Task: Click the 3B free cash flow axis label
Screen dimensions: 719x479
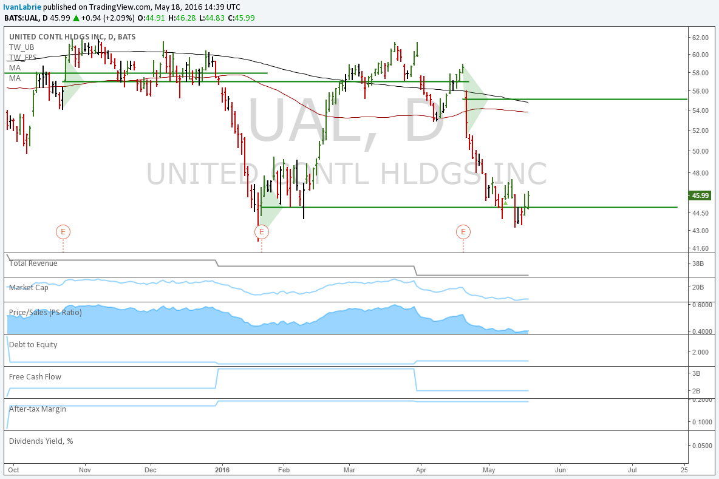Action: 696,373
